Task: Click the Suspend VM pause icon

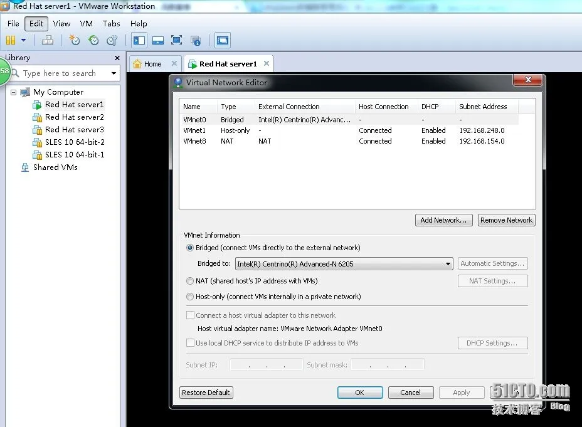Action: (x=11, y=40)
